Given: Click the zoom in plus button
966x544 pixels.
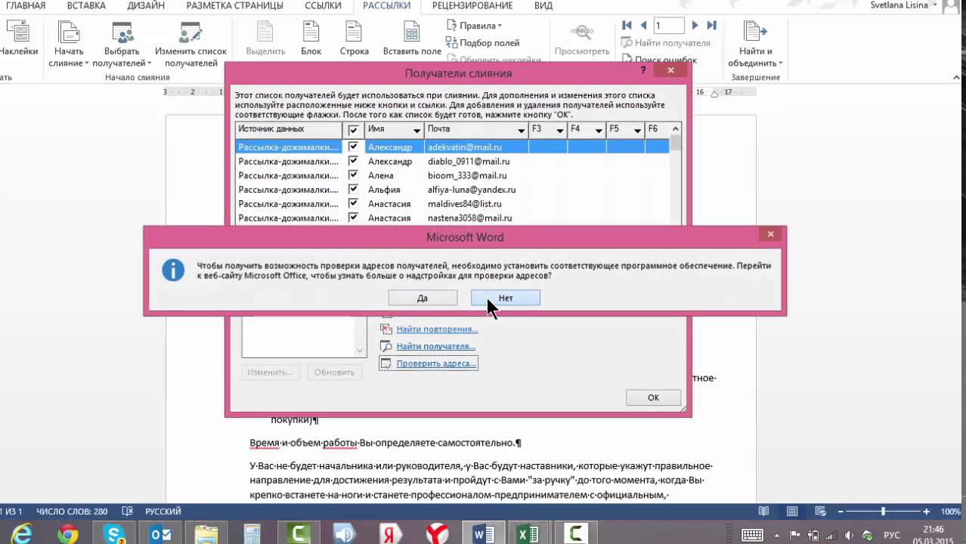Looking at the screenshot, I should (x=925, y=512).
